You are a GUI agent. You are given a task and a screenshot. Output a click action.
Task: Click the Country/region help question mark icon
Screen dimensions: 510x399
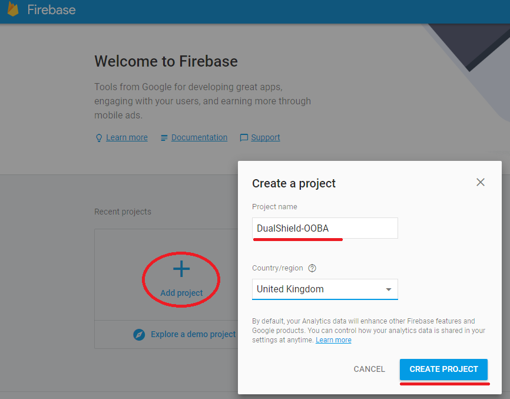click(312, 268)
